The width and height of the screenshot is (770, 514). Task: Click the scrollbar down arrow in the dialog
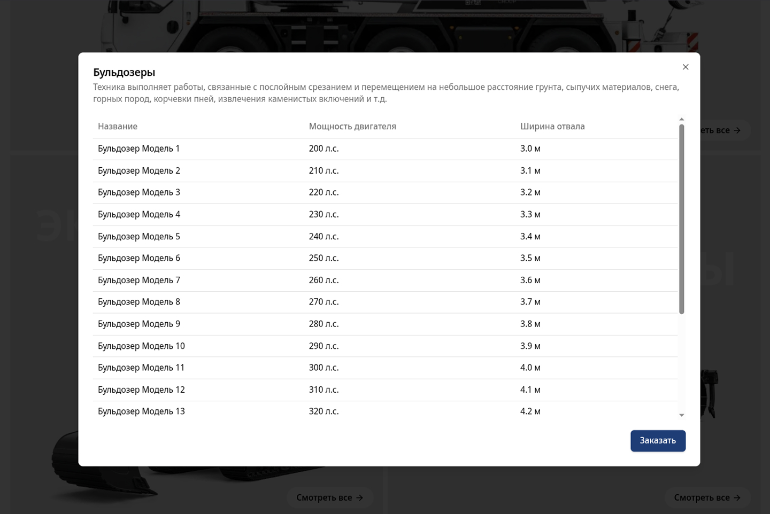point(681,415)
